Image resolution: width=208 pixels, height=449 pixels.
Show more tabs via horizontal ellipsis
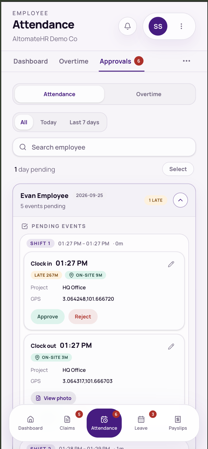click(187, 61)
